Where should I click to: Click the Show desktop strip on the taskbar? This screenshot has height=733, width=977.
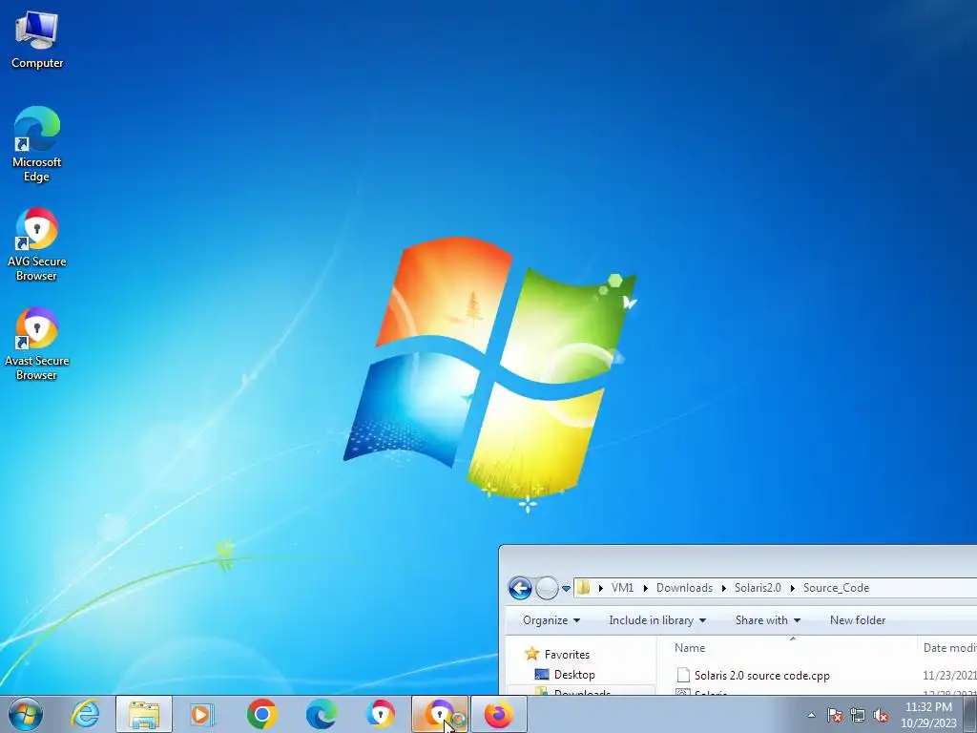pyautogui.click(x=970, y=714)
